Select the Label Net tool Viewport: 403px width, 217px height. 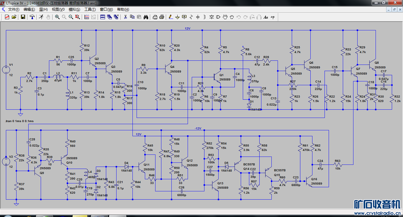tap(184, 17)
